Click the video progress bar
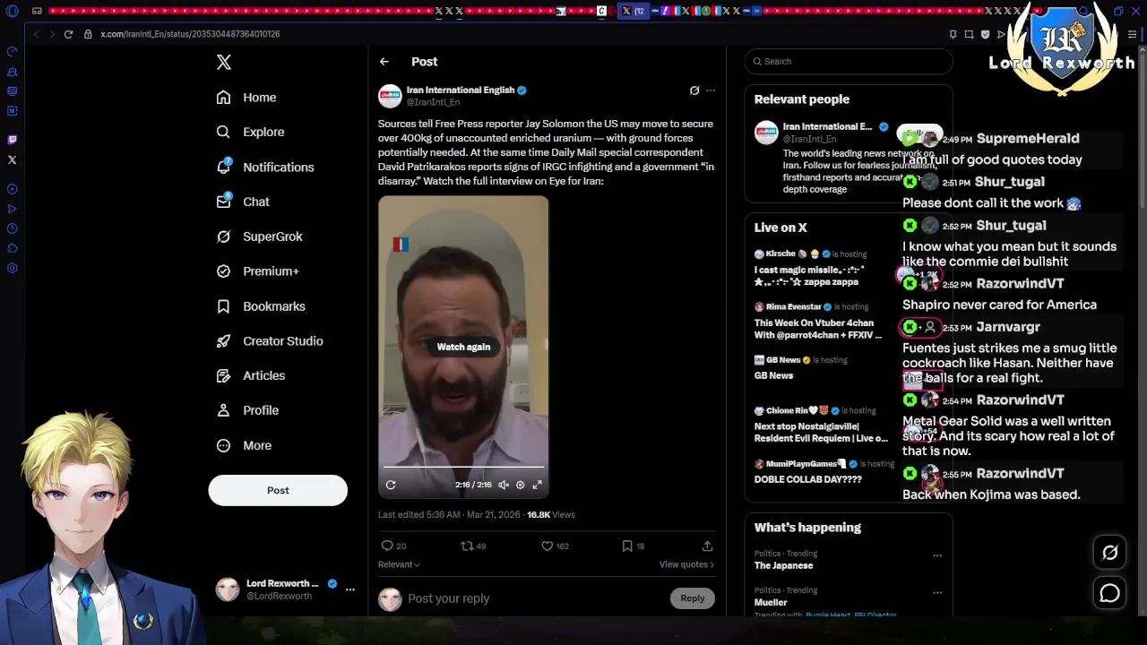 [463, 467]
